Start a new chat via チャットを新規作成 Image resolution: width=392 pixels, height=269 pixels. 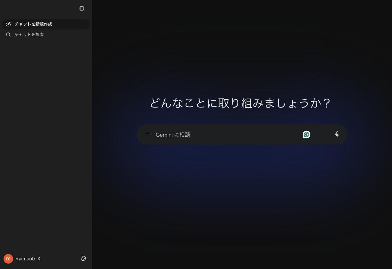[46, 24]
